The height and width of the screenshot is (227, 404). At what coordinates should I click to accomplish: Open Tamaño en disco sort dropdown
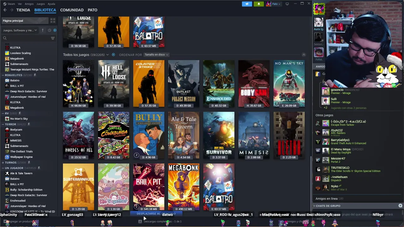click(156, 55)
